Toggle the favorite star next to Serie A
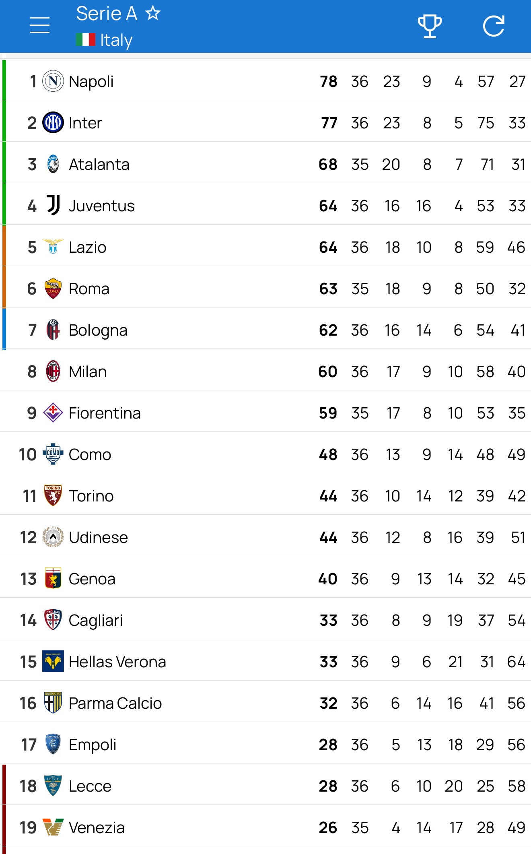531x854 pixels. pyautogui.click(x=153, y=13)
